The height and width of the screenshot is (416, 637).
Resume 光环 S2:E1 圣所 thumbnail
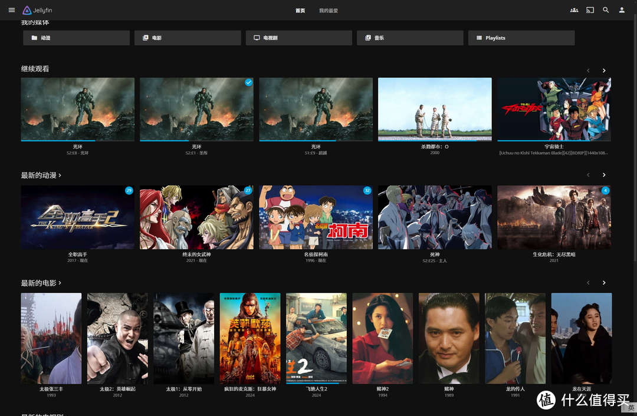tap(196, 109)
